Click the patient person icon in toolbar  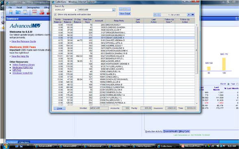(x=11, y=12)
